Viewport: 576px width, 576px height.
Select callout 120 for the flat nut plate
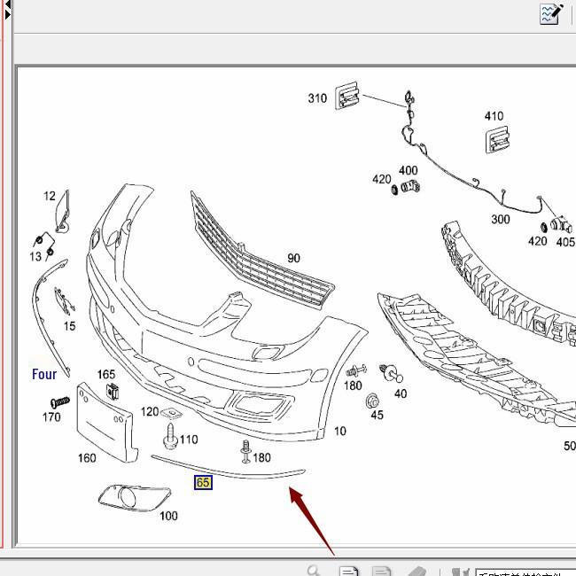[150, 411]
